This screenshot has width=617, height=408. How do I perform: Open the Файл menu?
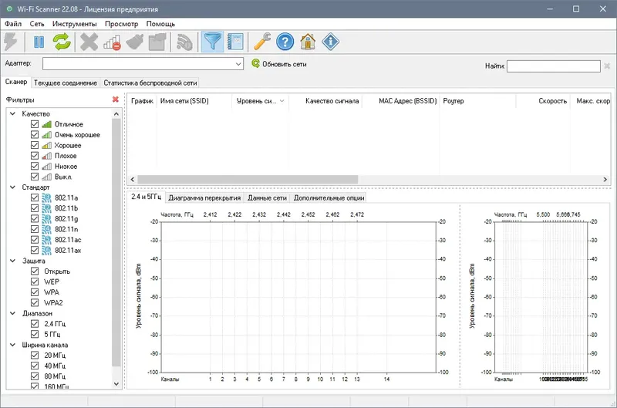point(13,24)
